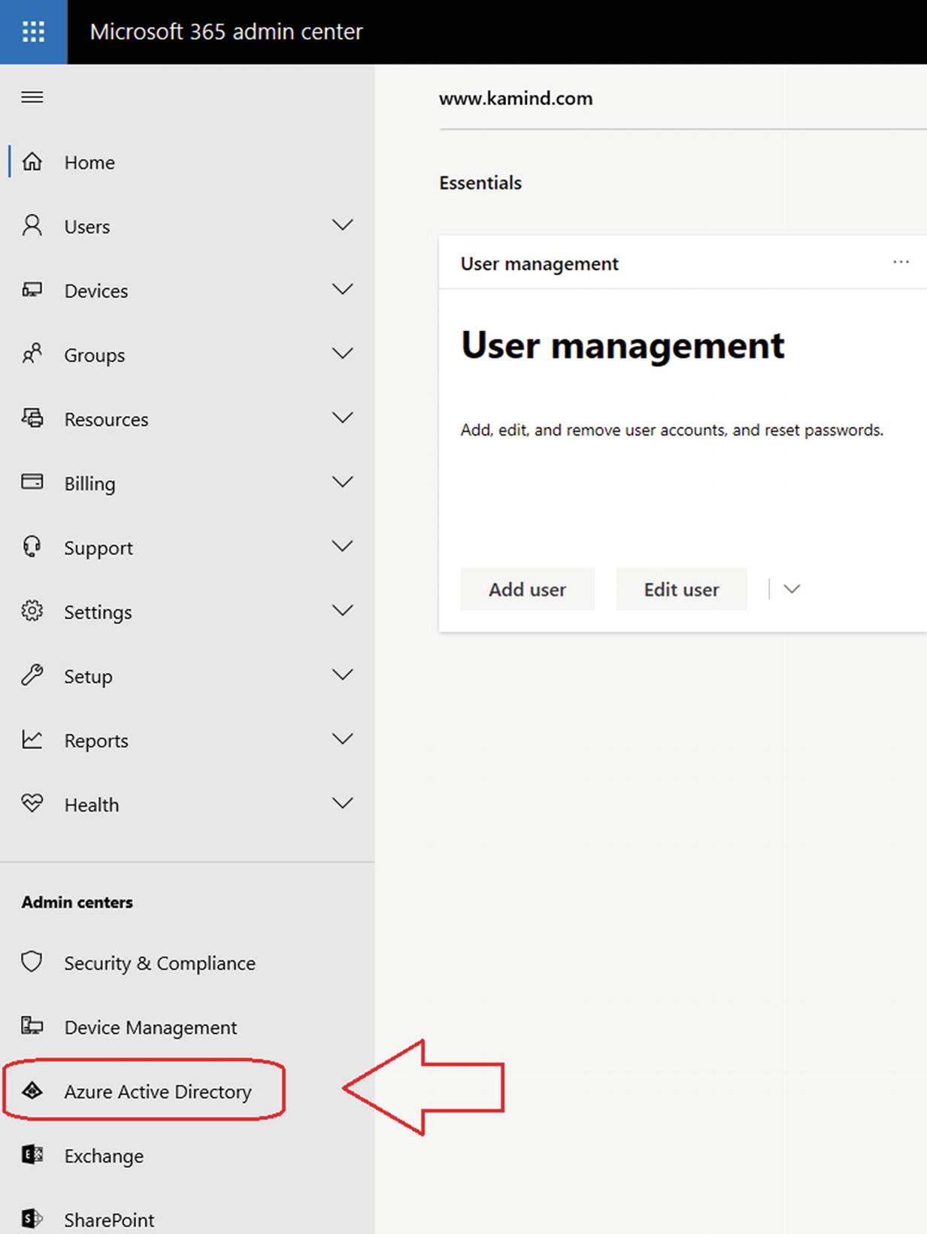Select Users in the left navigation
The height and width of the screenshot is (1234, 927).
87,227
